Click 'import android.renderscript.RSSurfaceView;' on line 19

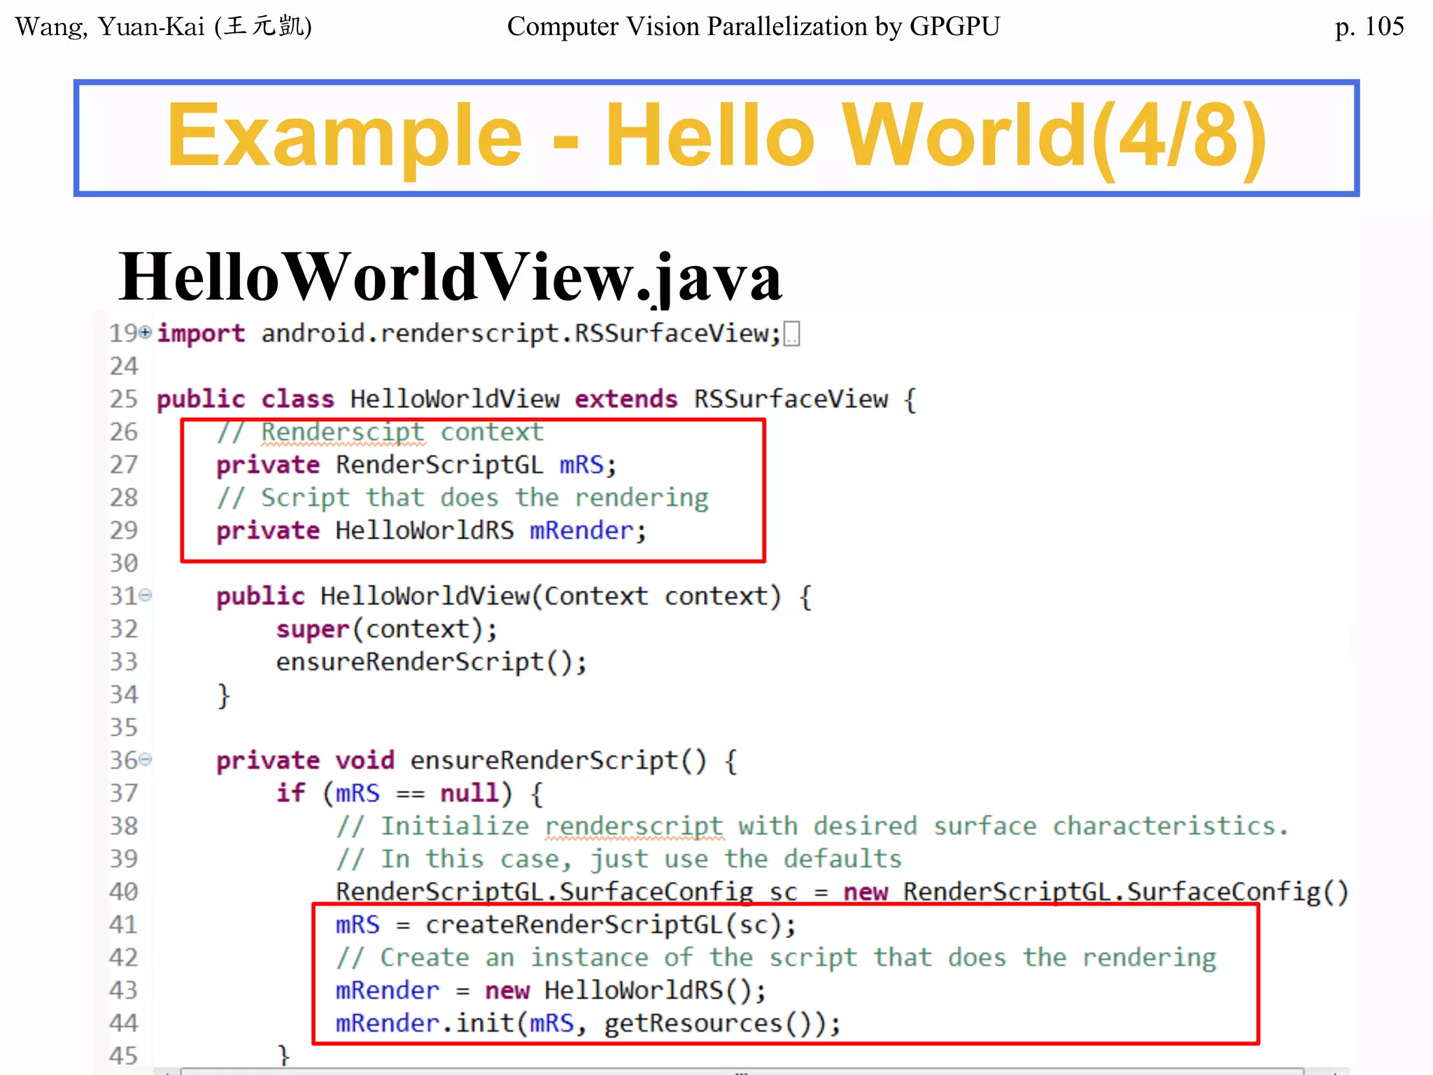(x=469, y=334)
